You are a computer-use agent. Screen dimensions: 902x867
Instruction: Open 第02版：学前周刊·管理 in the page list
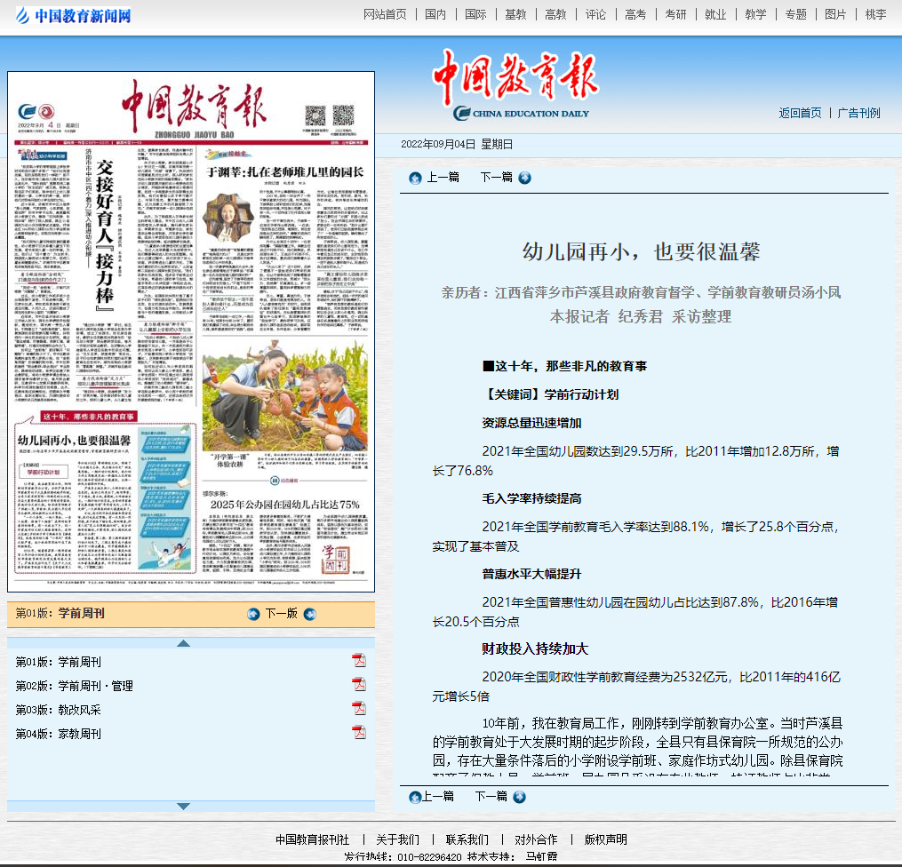[75, 687]
